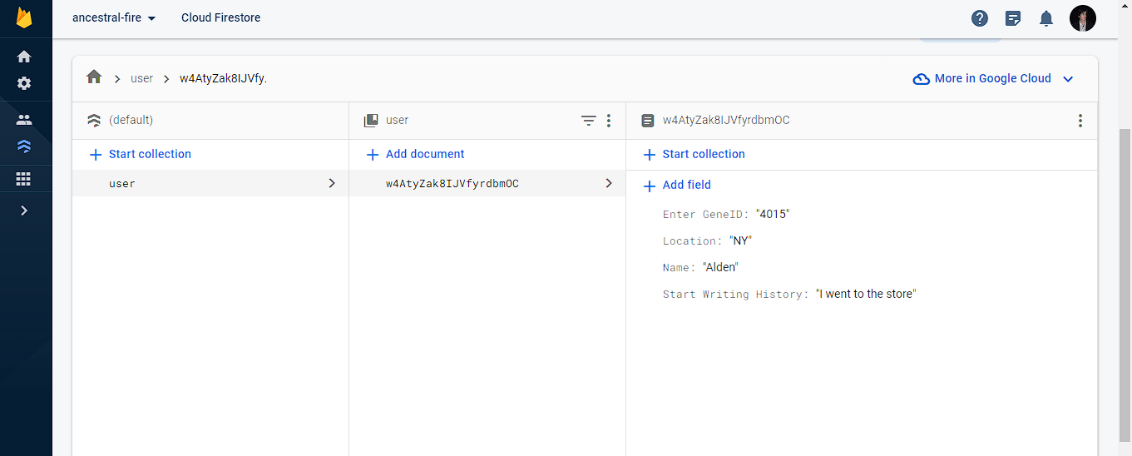Viewport: 1132px width, 456px height.
Task: Expand the sidebar navigation chevron
Action: pos(24,211)
